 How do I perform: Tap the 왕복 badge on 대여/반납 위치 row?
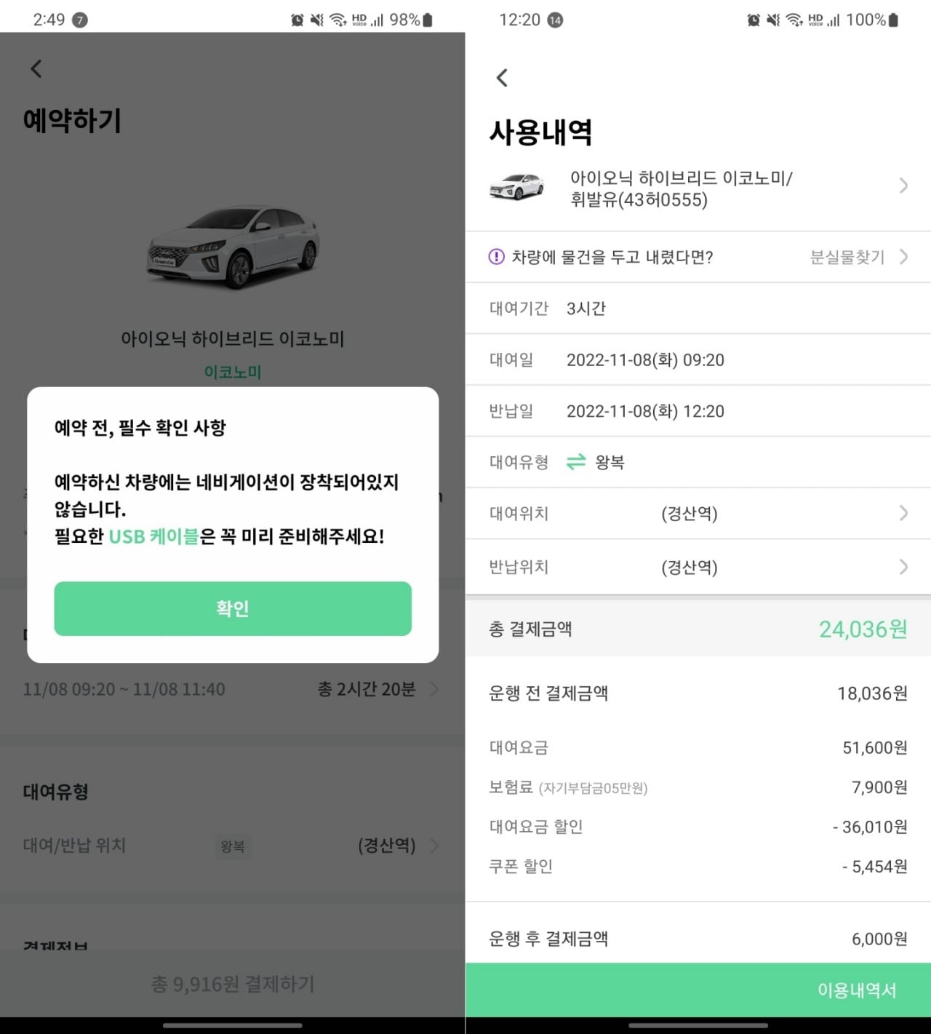[x=233, y=846]
